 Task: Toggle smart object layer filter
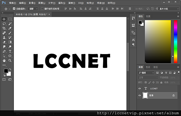pyautogui.click(x=175, y=73)
